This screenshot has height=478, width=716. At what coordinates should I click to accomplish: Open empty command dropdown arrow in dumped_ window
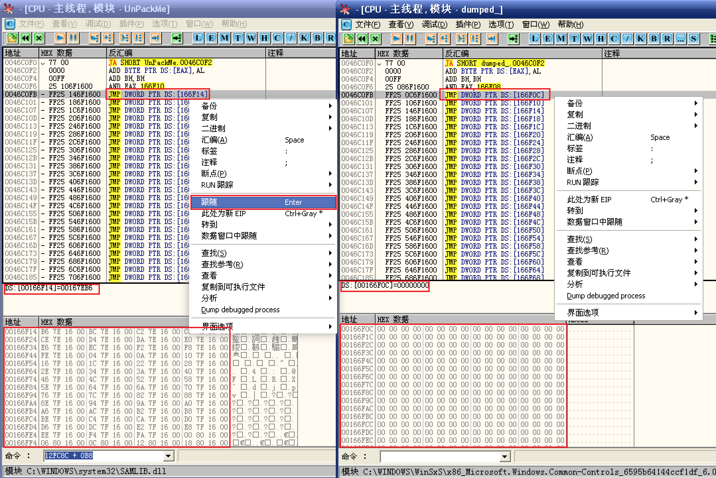click(505, 456)
